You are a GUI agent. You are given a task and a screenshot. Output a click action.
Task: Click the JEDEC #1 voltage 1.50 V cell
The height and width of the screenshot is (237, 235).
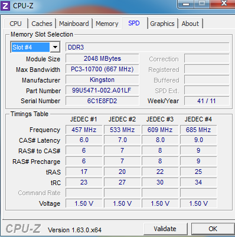(84, 203)
